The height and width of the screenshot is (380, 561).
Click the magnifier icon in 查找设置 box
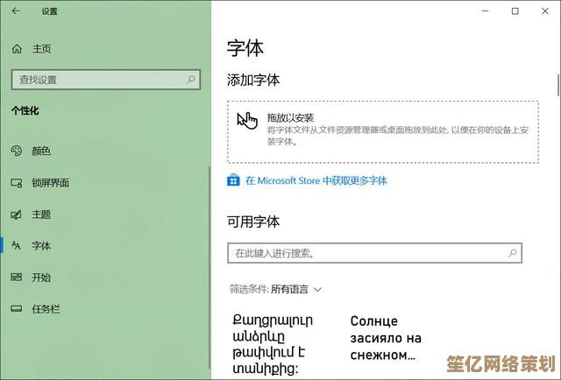pos(191,80)
